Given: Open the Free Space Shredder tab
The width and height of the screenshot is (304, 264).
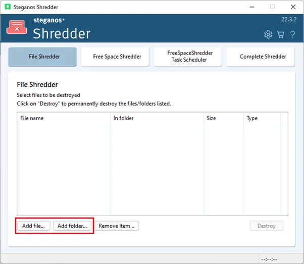Looking at the screenshot, I should click(x=115, y=57).
